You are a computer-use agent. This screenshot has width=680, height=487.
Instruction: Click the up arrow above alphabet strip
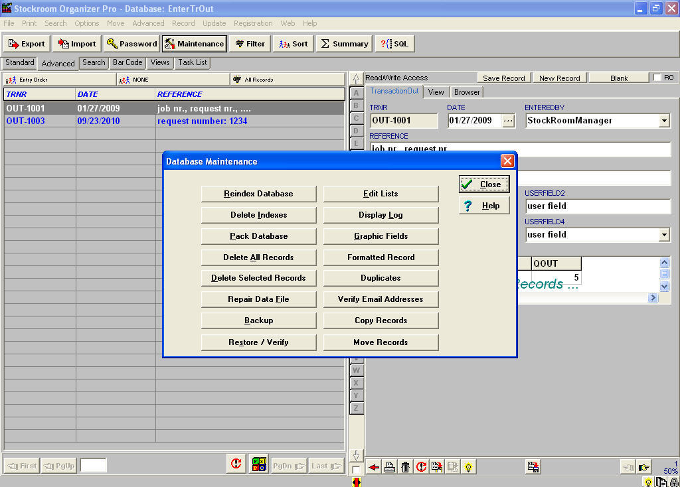click(x=356, y=78)
